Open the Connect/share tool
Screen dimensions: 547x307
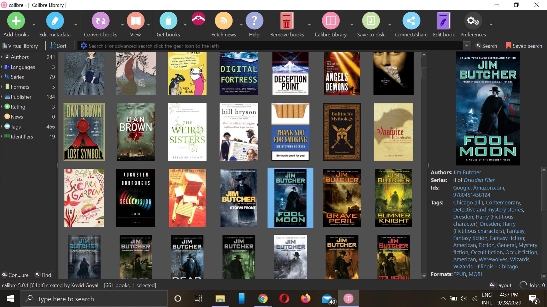point(411,21)
